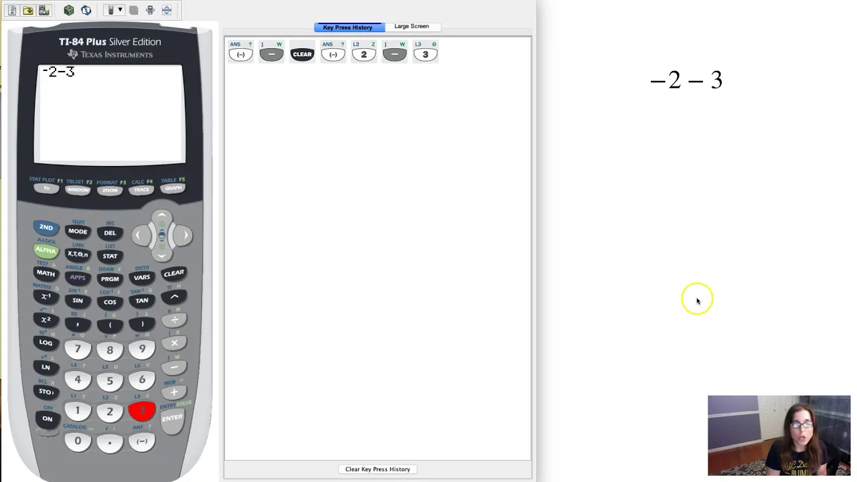Click the x² squared key
Image resolution: width=857 pixels, height=482 pixels.
[x=46, y=320]
